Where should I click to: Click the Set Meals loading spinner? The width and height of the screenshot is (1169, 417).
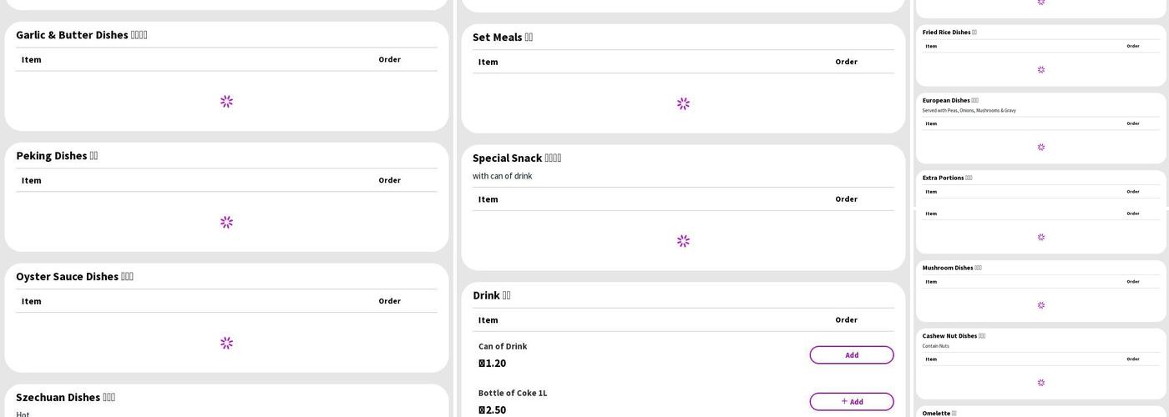pyautogui.click(x=683, y=104)
